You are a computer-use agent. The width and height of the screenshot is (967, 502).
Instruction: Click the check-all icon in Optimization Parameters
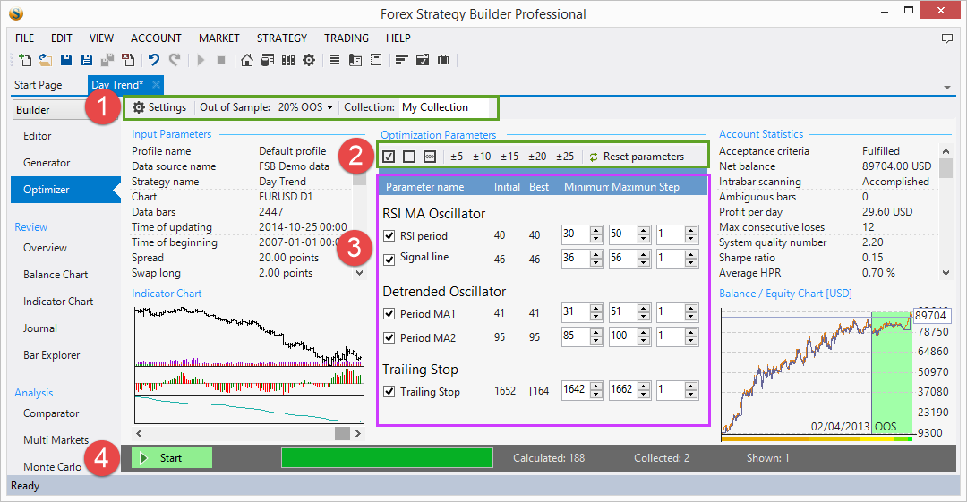point(389,157)
